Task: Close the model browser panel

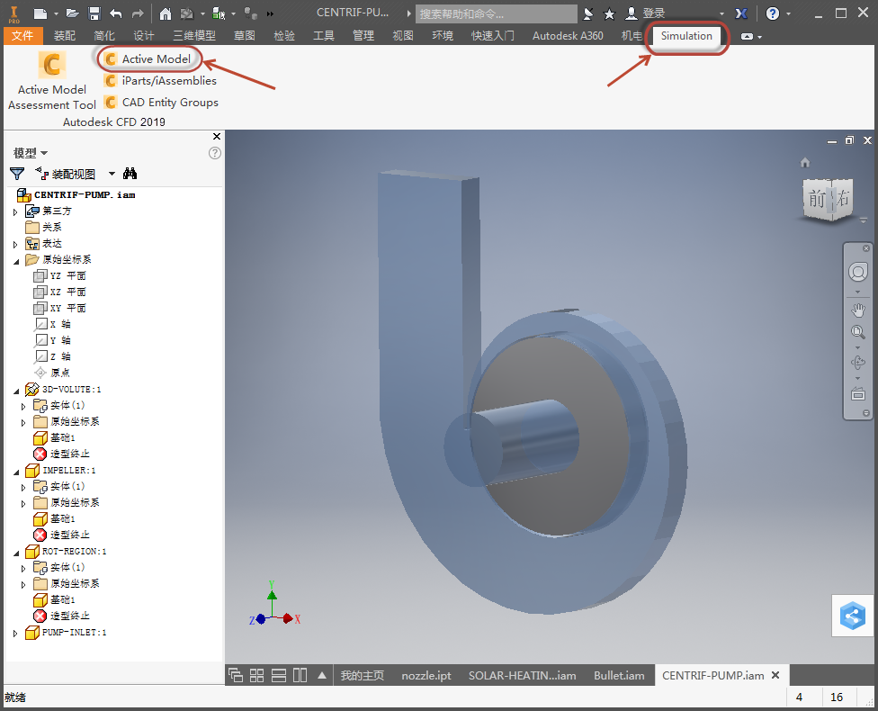Action: [217, 136]
